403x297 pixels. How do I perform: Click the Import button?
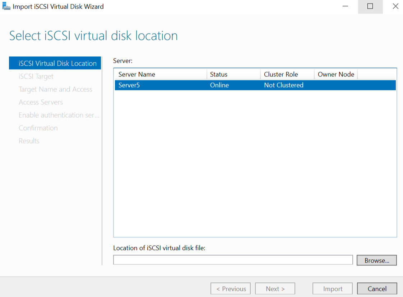pyautogui.click(x=333, y=289)
